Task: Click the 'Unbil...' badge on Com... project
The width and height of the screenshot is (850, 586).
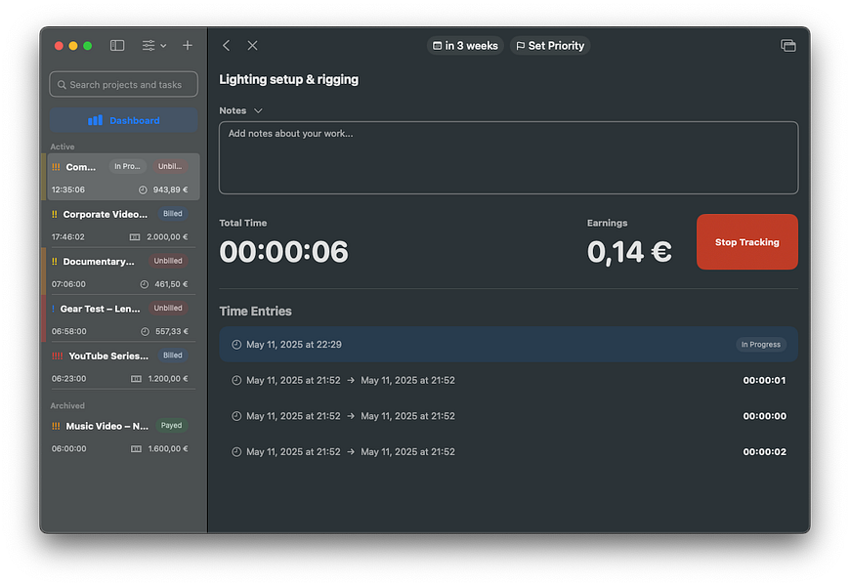Action: [x=170, y=166]
